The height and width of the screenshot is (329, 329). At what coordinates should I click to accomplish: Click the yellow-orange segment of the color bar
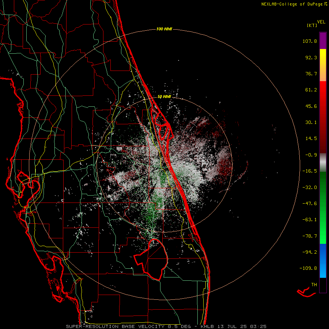pyautogui.click(x=323, y=65)
